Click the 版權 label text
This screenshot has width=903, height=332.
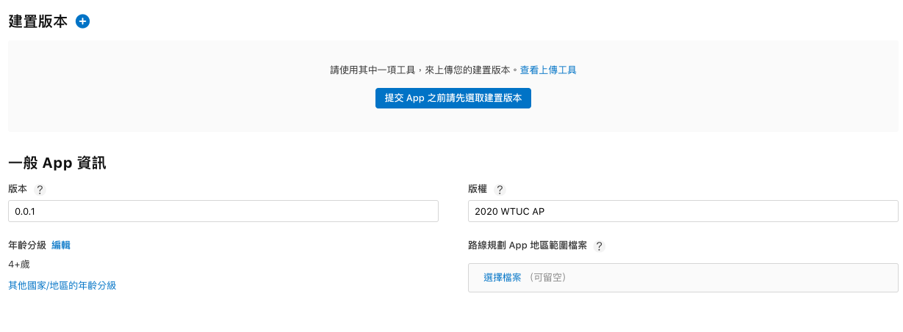click(478, 189)
